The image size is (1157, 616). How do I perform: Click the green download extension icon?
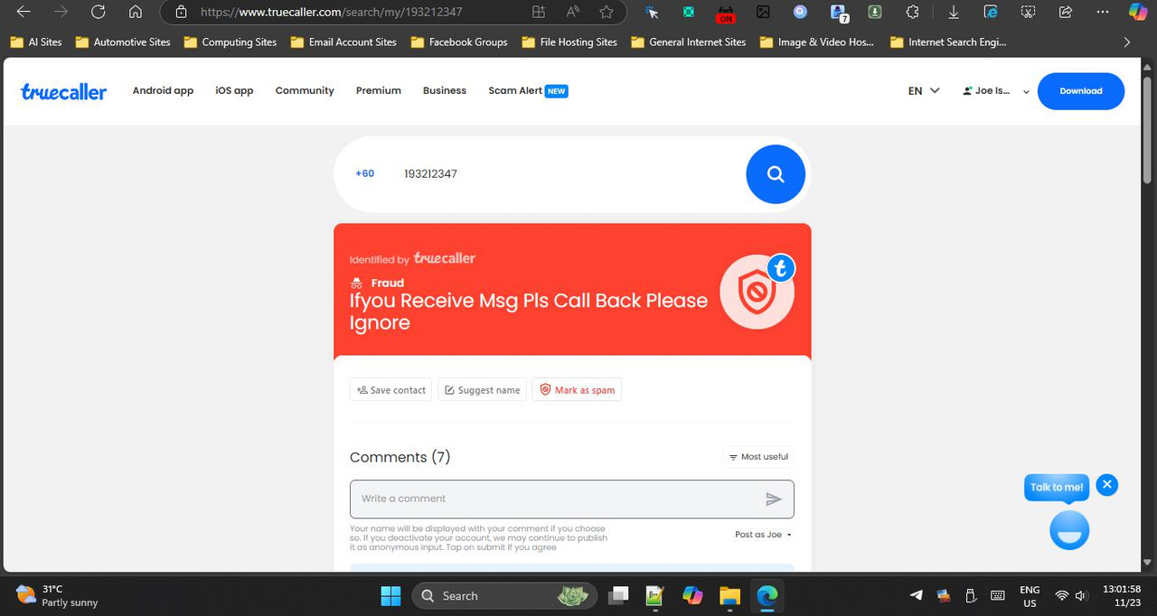pyautogui.click(x=874, y=13)
